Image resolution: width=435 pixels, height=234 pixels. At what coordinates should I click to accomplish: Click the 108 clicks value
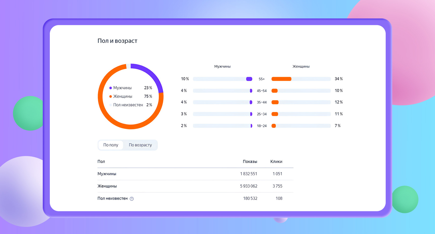[x=279, y=198]
